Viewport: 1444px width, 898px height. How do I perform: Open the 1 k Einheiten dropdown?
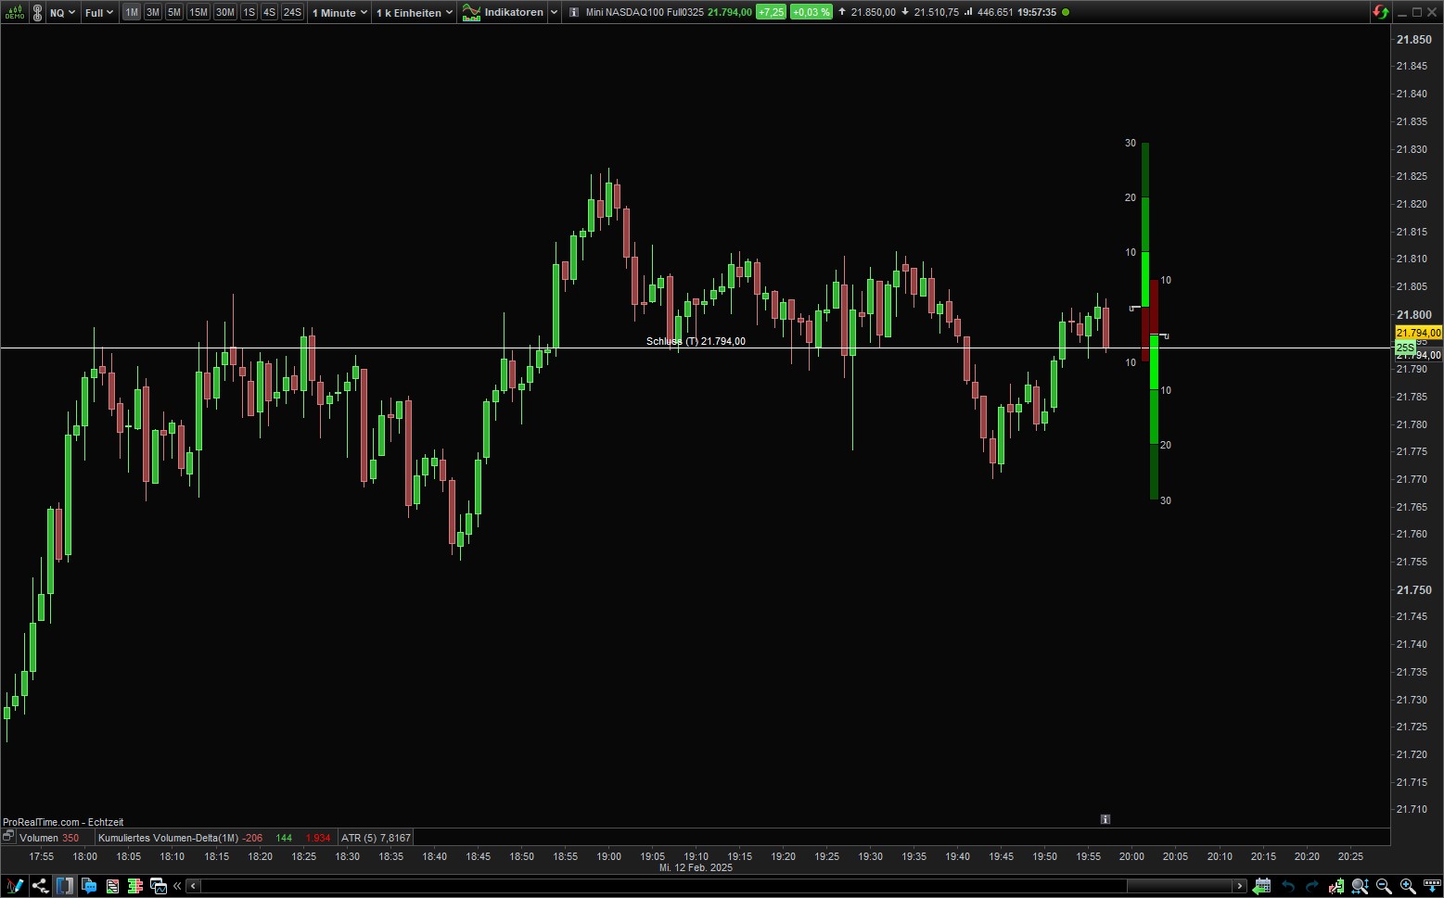(x=415, y=13)
